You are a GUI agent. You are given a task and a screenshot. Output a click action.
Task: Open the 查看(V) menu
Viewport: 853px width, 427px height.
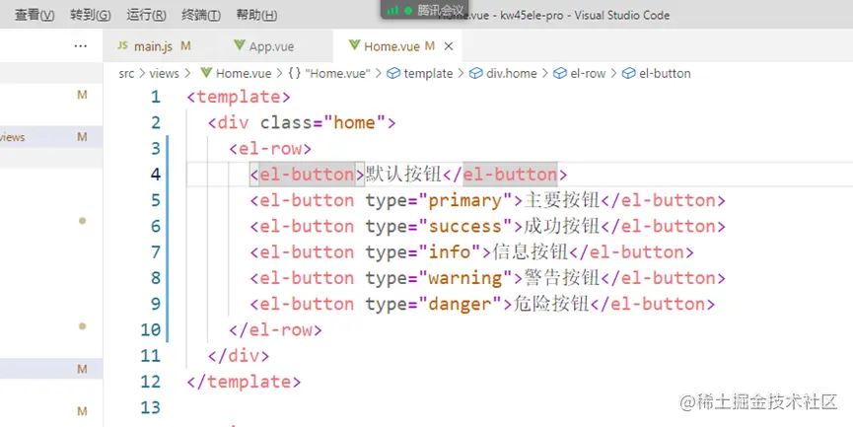[x=35, y=15]
